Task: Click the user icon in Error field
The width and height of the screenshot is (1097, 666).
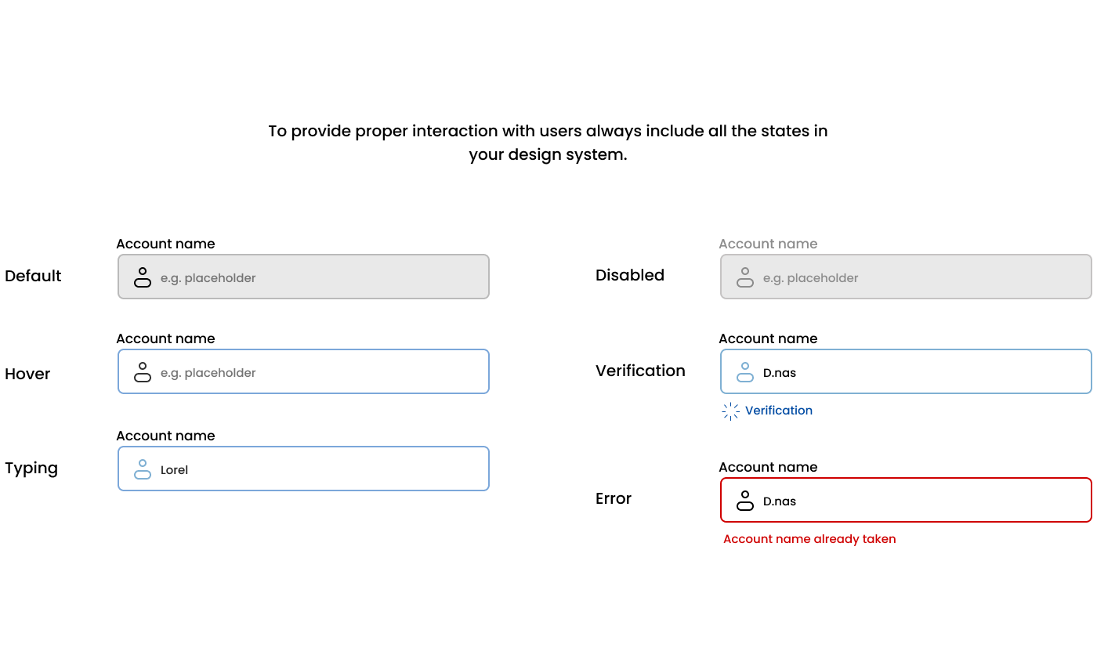Action: coord(745,501)
